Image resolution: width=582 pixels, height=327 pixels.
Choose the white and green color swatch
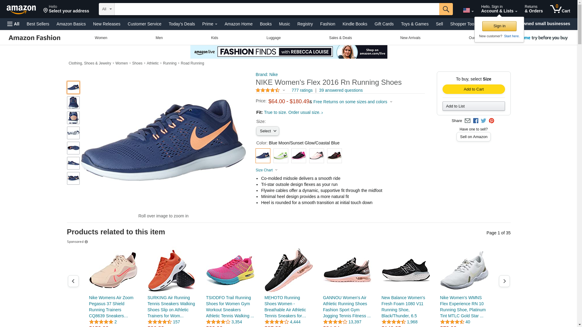[281, 156]
